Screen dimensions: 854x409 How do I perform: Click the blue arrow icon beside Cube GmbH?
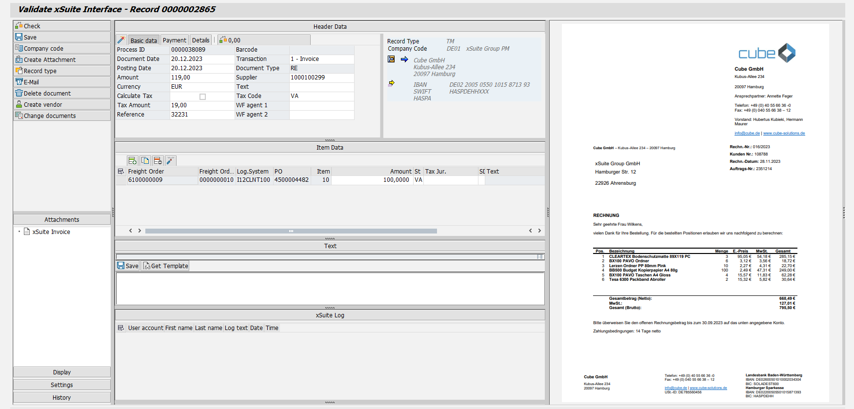click(x=404, y=59)
